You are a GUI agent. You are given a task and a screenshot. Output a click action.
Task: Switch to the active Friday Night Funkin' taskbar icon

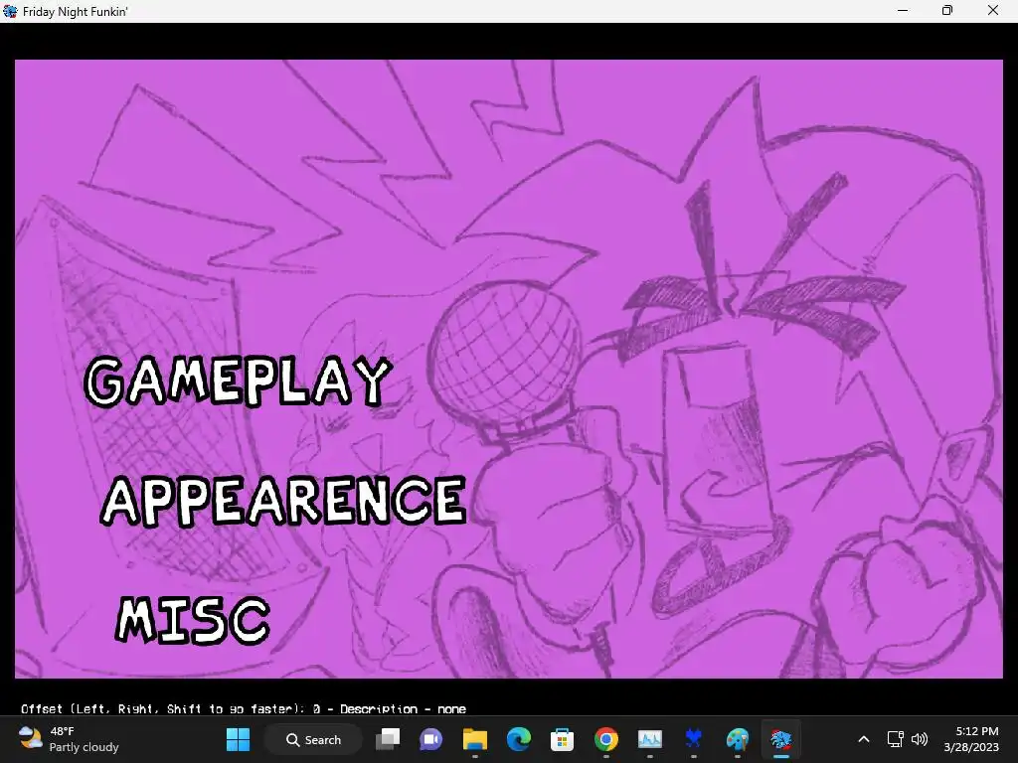tap(780, 739)
